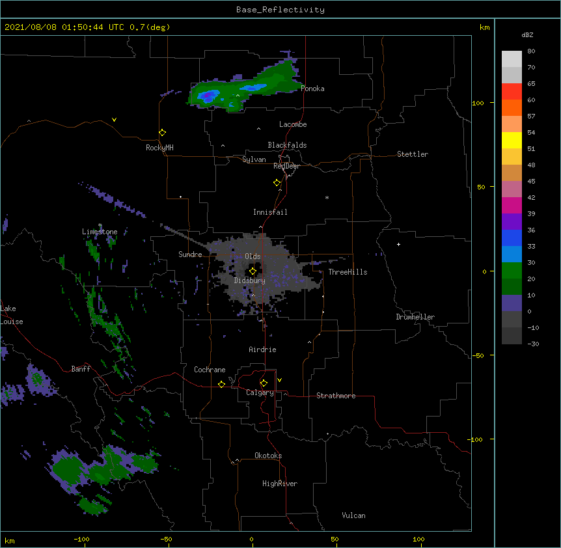Select the Strathmore label

[x=336, y=396]
